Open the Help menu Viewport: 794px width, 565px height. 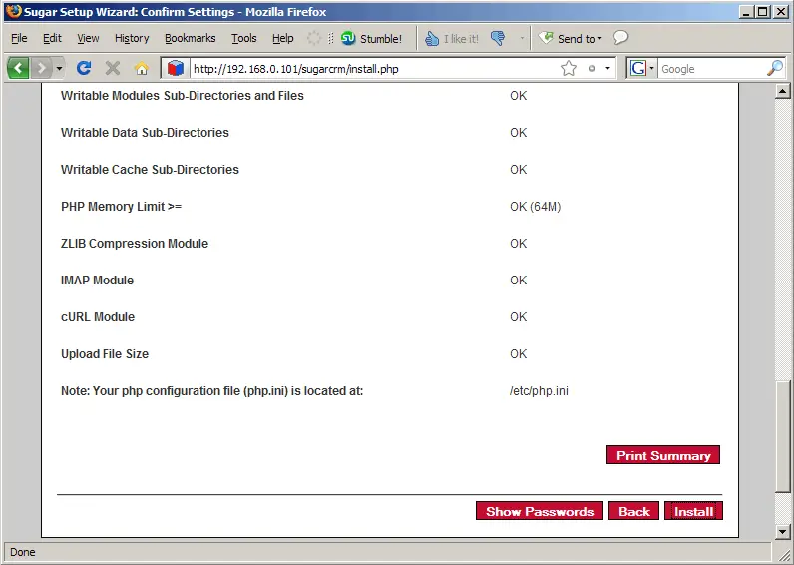(282, 38)
